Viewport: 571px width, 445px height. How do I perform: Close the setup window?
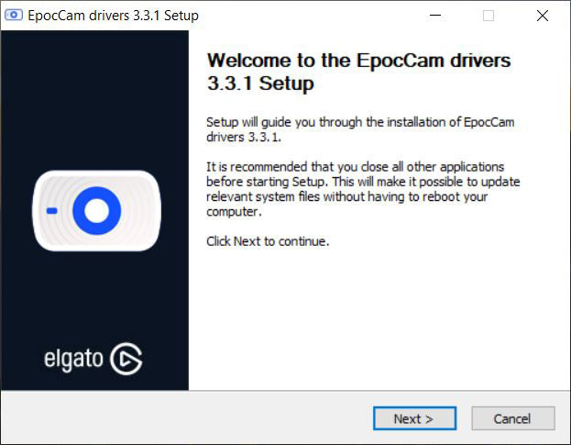[x=543, y=16]
